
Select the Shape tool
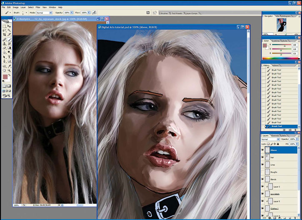click(x=9, y=61)
